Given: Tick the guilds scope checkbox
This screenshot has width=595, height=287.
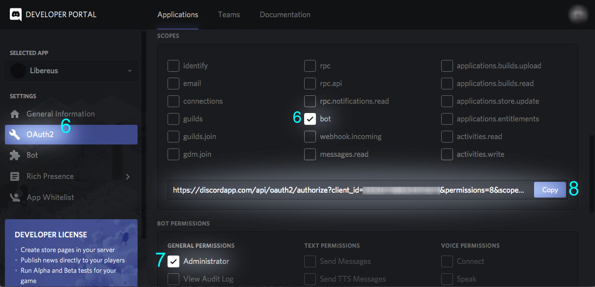Looking at the screenshot, I should [173, 119].
